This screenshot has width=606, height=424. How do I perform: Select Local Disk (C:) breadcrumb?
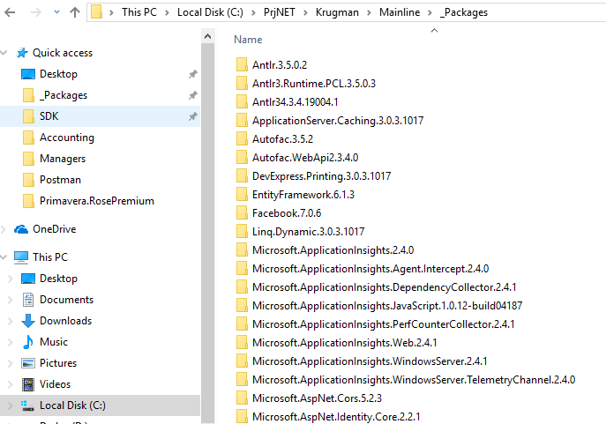pyautogui.click(x=210, y=12)
